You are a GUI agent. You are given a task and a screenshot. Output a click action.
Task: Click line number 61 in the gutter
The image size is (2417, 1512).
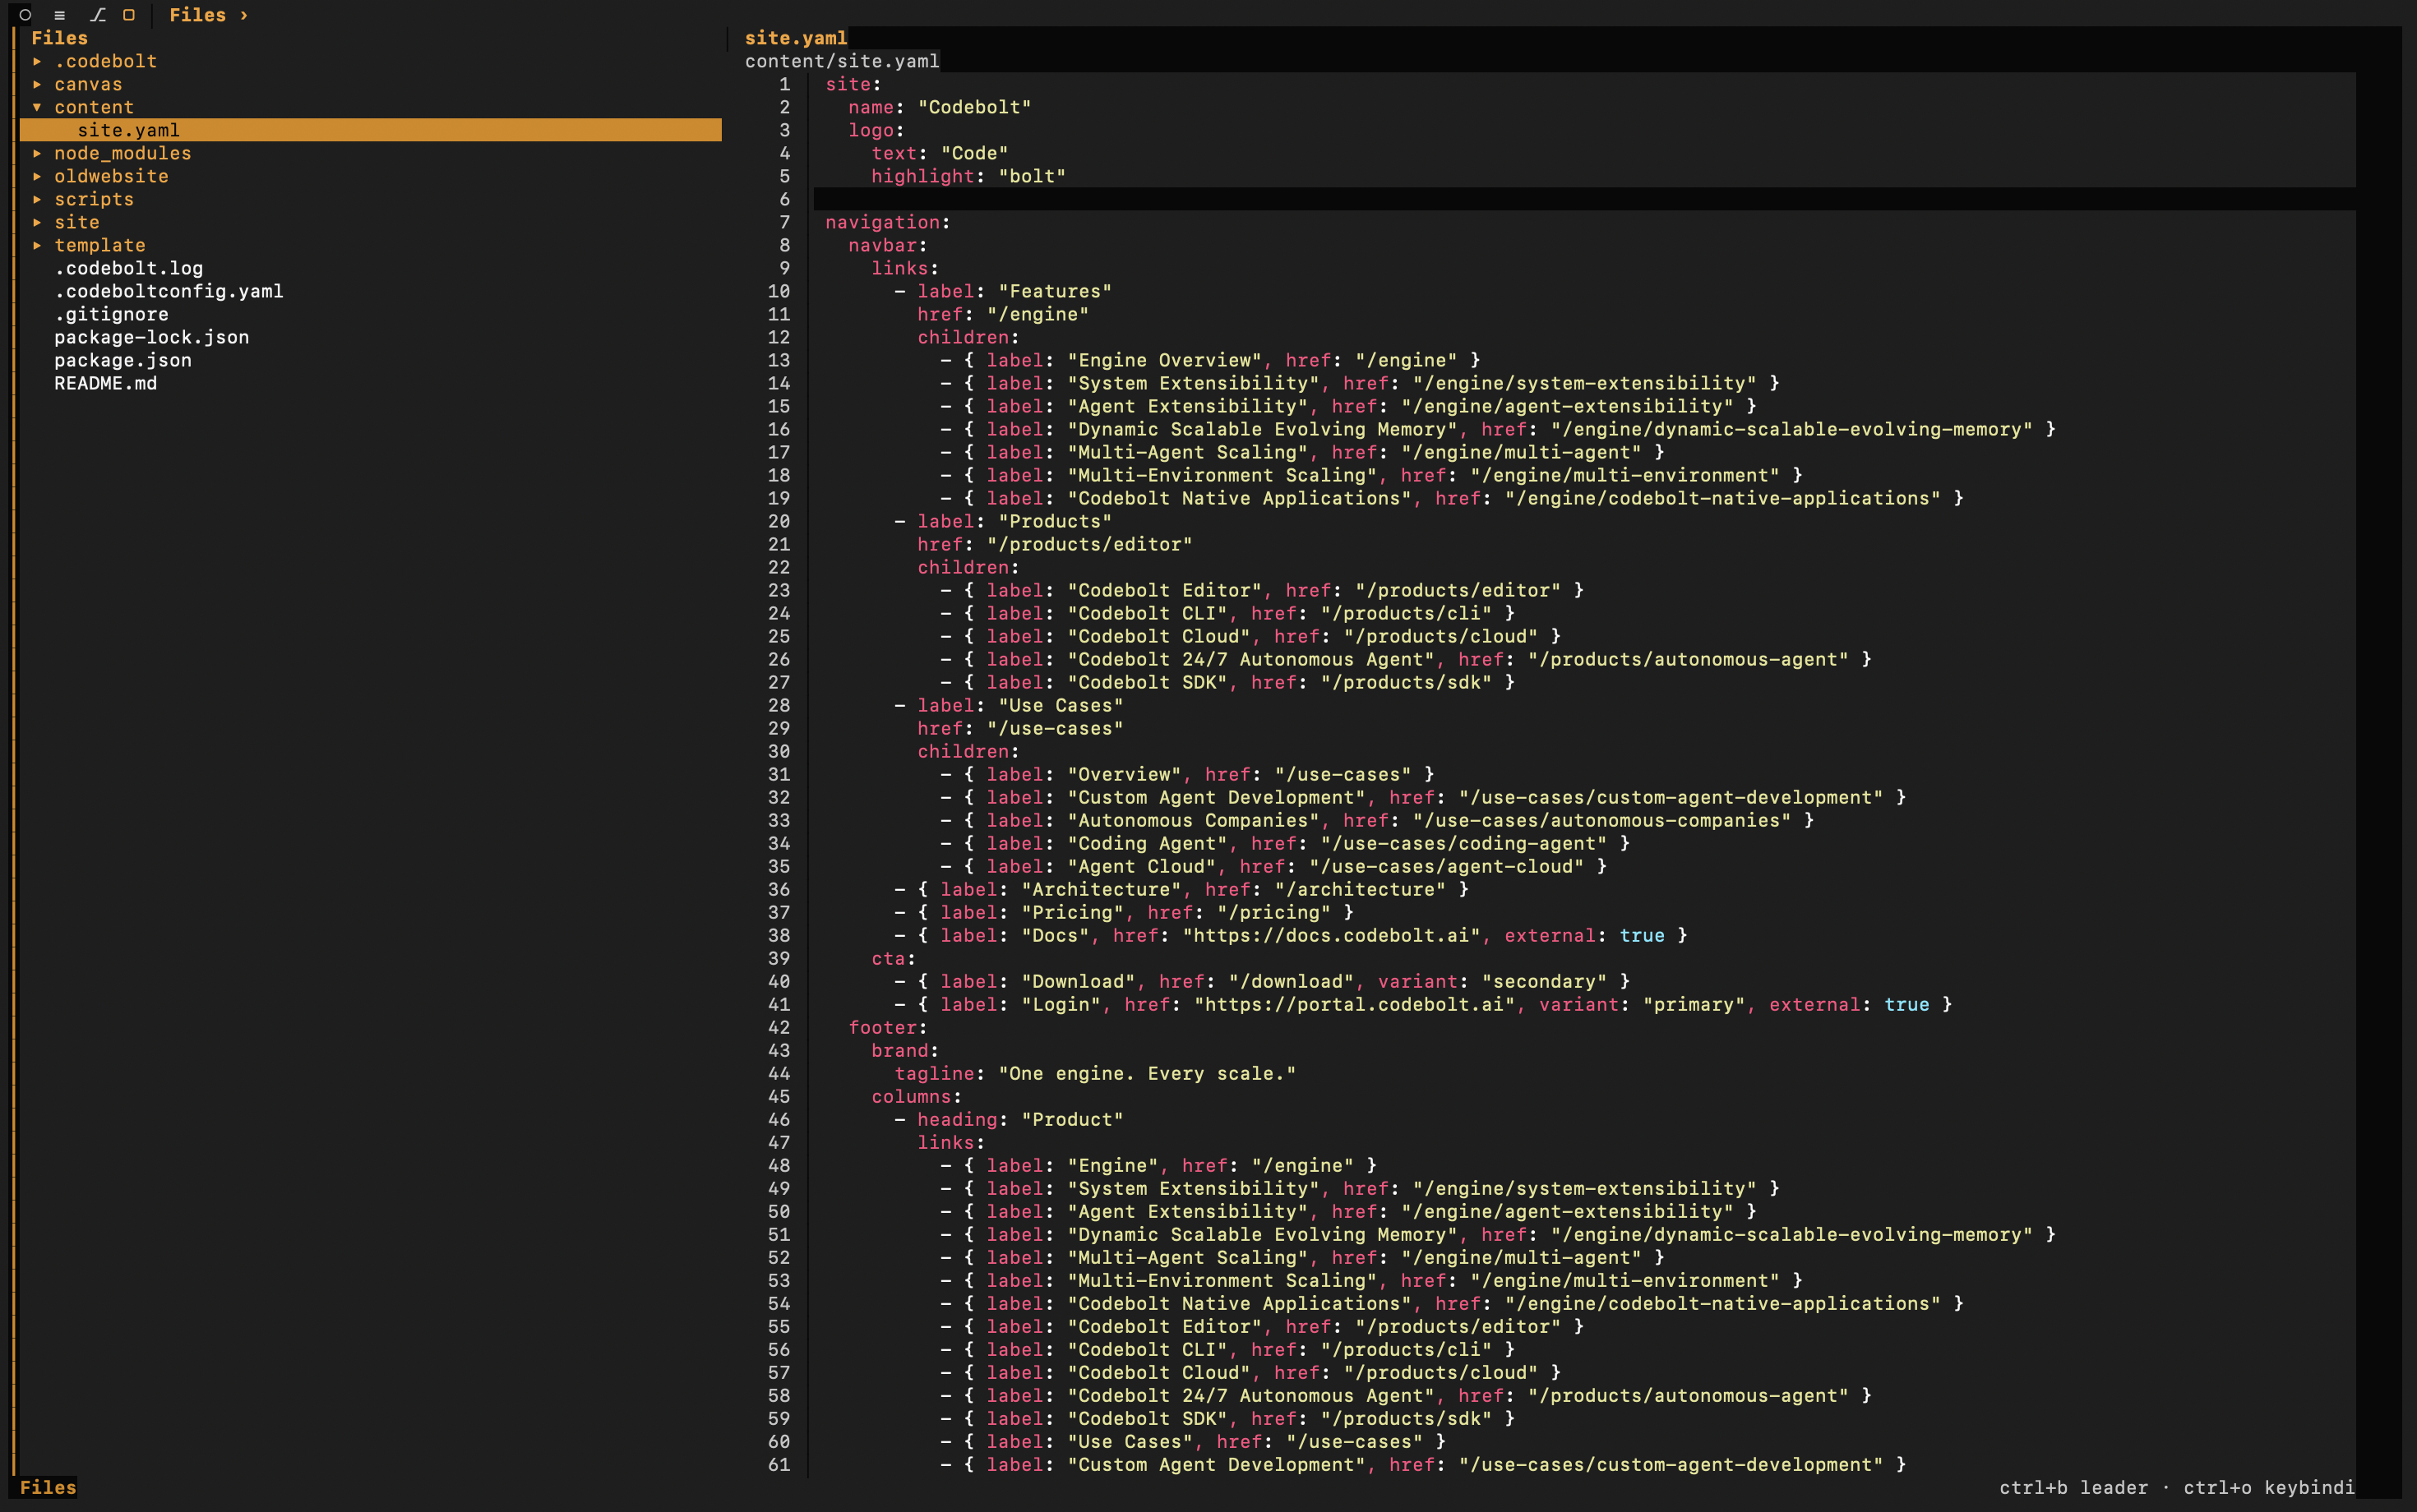(x=779, y=1464)
